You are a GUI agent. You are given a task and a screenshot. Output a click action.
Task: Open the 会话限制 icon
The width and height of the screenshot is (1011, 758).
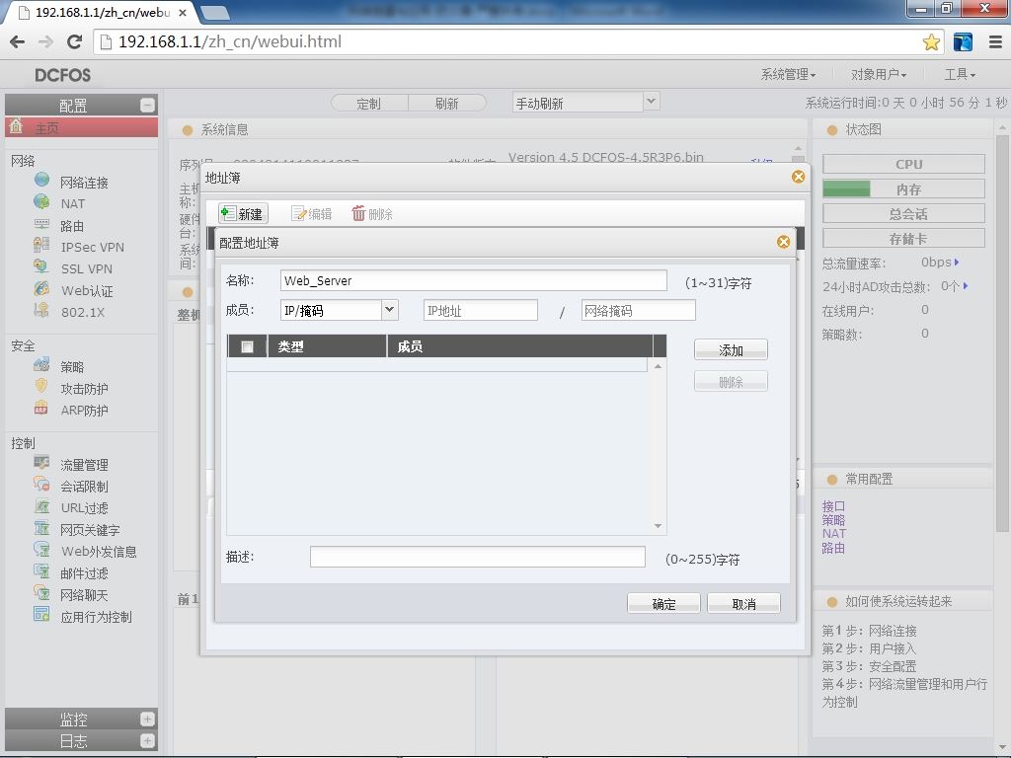click(x=41, y=485)
